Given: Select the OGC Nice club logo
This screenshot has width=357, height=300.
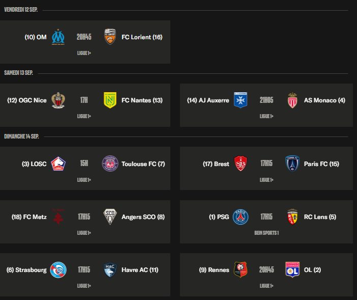Looking at the screenshot, I should pyautogui.click(x=59, y=100).
